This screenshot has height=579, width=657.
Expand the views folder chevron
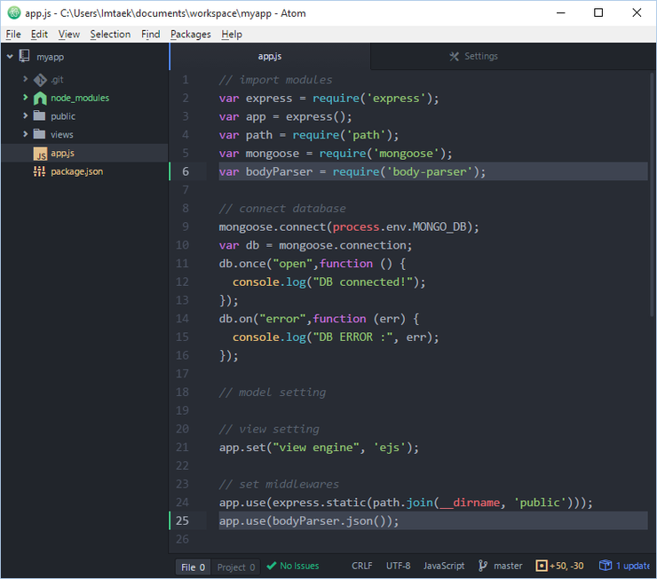click(x=25, y=134)
